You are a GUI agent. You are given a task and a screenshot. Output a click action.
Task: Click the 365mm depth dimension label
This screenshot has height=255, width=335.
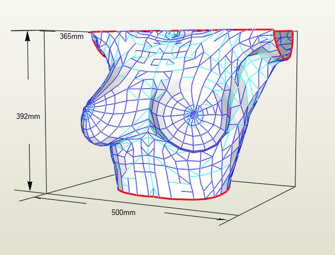click(71, 36)
